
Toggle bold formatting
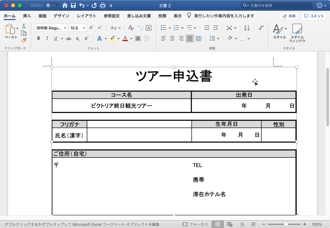(38, 38)
